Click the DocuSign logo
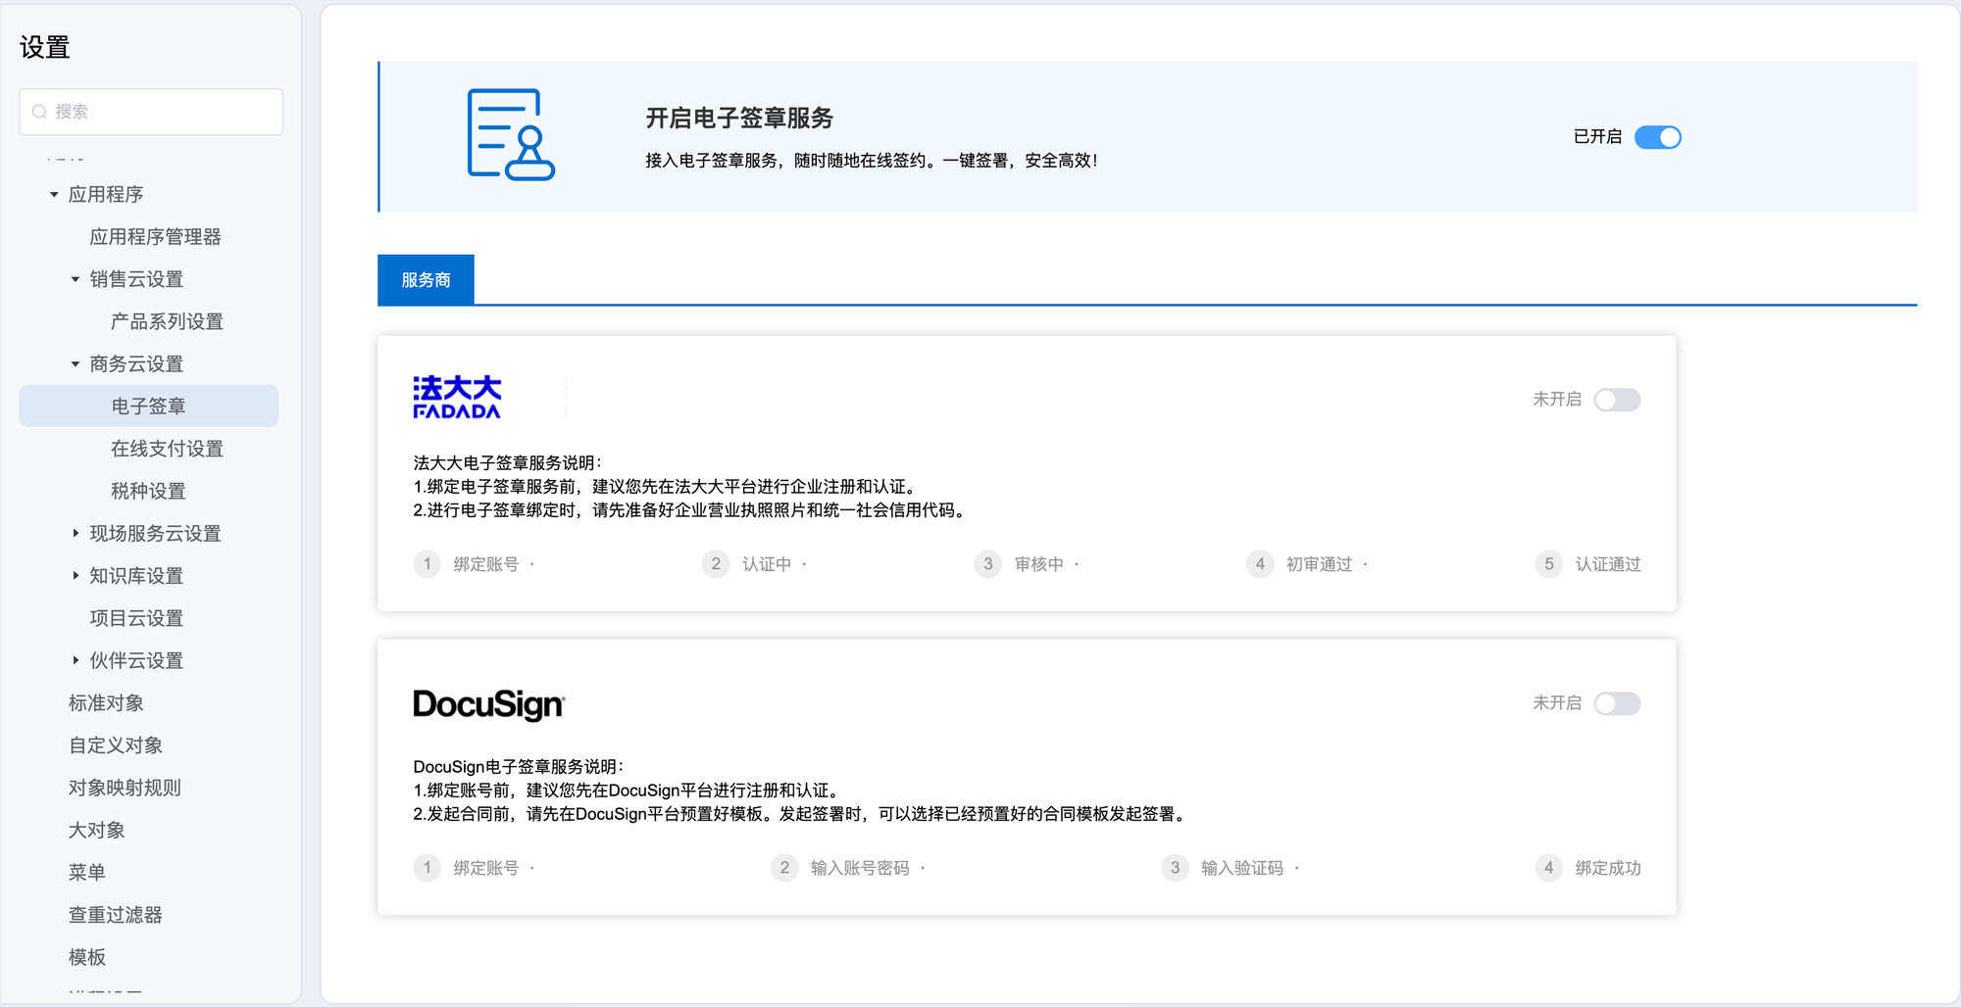The width and height of the screenshot is (1961, 1007). pyautogui.click(x=488, y=704)
